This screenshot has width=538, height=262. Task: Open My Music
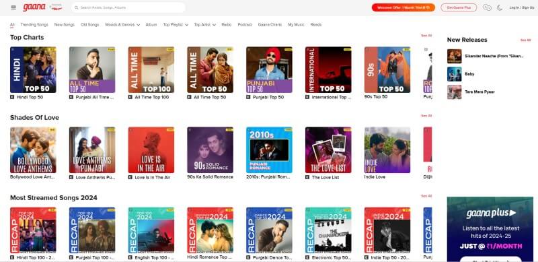[296, 25]
